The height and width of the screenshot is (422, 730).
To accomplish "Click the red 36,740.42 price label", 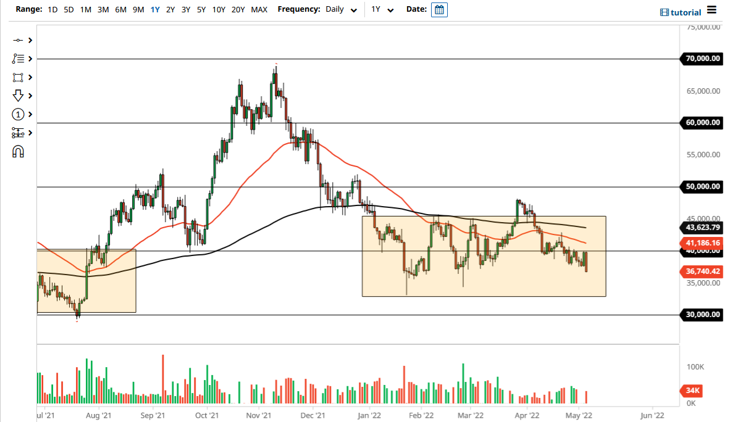I will [x=702, y=271].
